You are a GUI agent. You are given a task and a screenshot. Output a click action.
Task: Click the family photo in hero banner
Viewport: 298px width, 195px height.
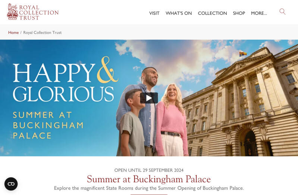[x=152, y=112]
